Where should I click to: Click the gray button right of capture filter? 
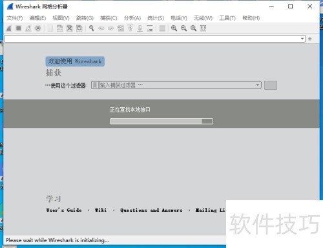pyautogui.click(x=271, y=85)
